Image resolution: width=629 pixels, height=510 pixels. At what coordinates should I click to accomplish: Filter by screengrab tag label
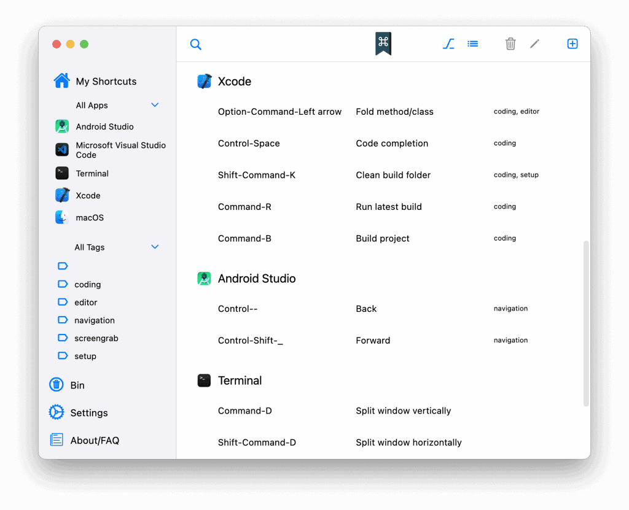tap(96, 338)
